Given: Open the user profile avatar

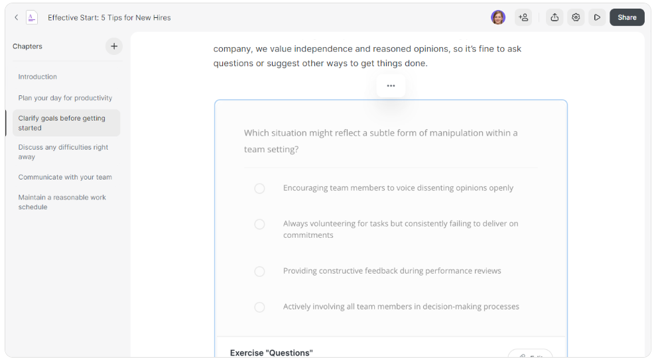Looking at the screenshot, I should click(498, 18).
